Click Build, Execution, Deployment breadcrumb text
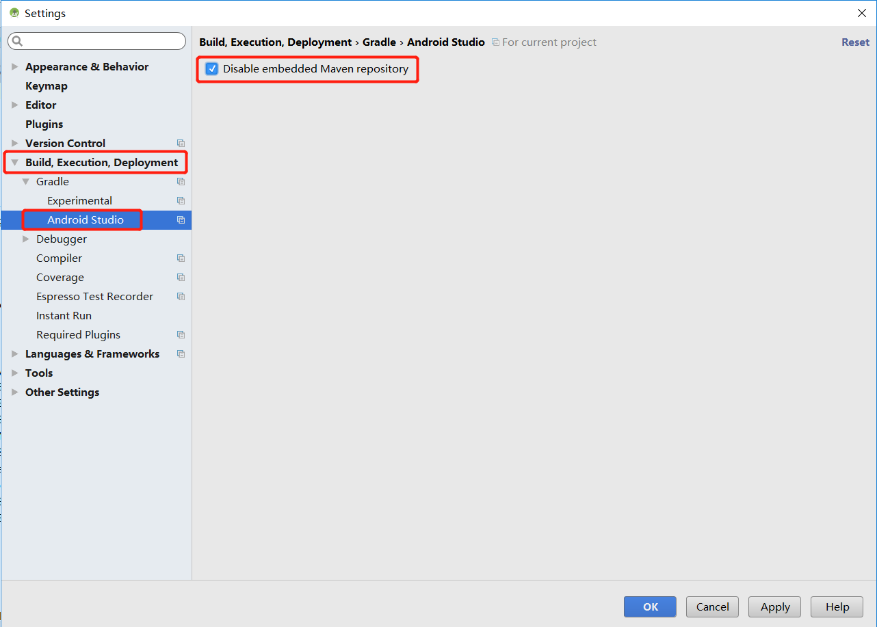The image size is (877, 627). coord(275,42)
